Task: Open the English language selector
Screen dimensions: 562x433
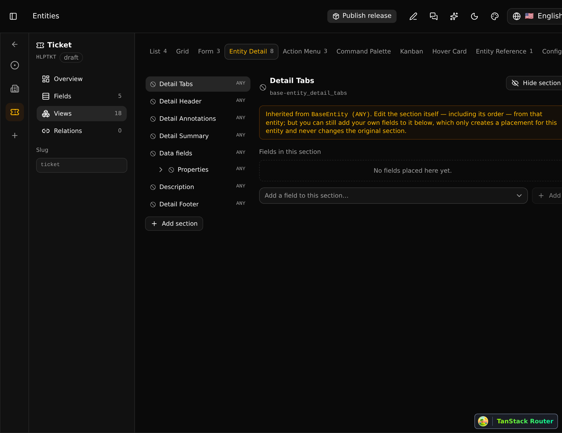Action: pos(535,16)
